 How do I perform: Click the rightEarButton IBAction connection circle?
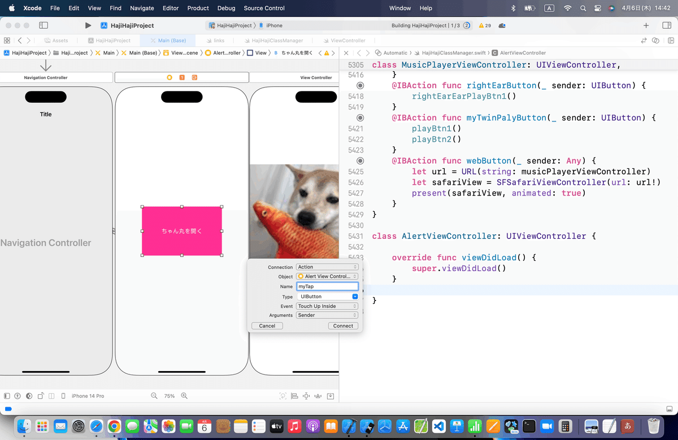click(x=360, y=85)
